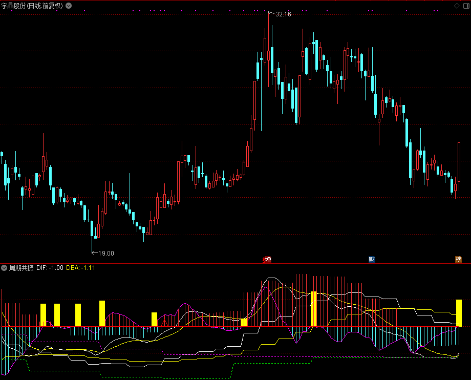Click the last red candlestick on the right
Screen dimensions: 471x380
tap(459, 162)
